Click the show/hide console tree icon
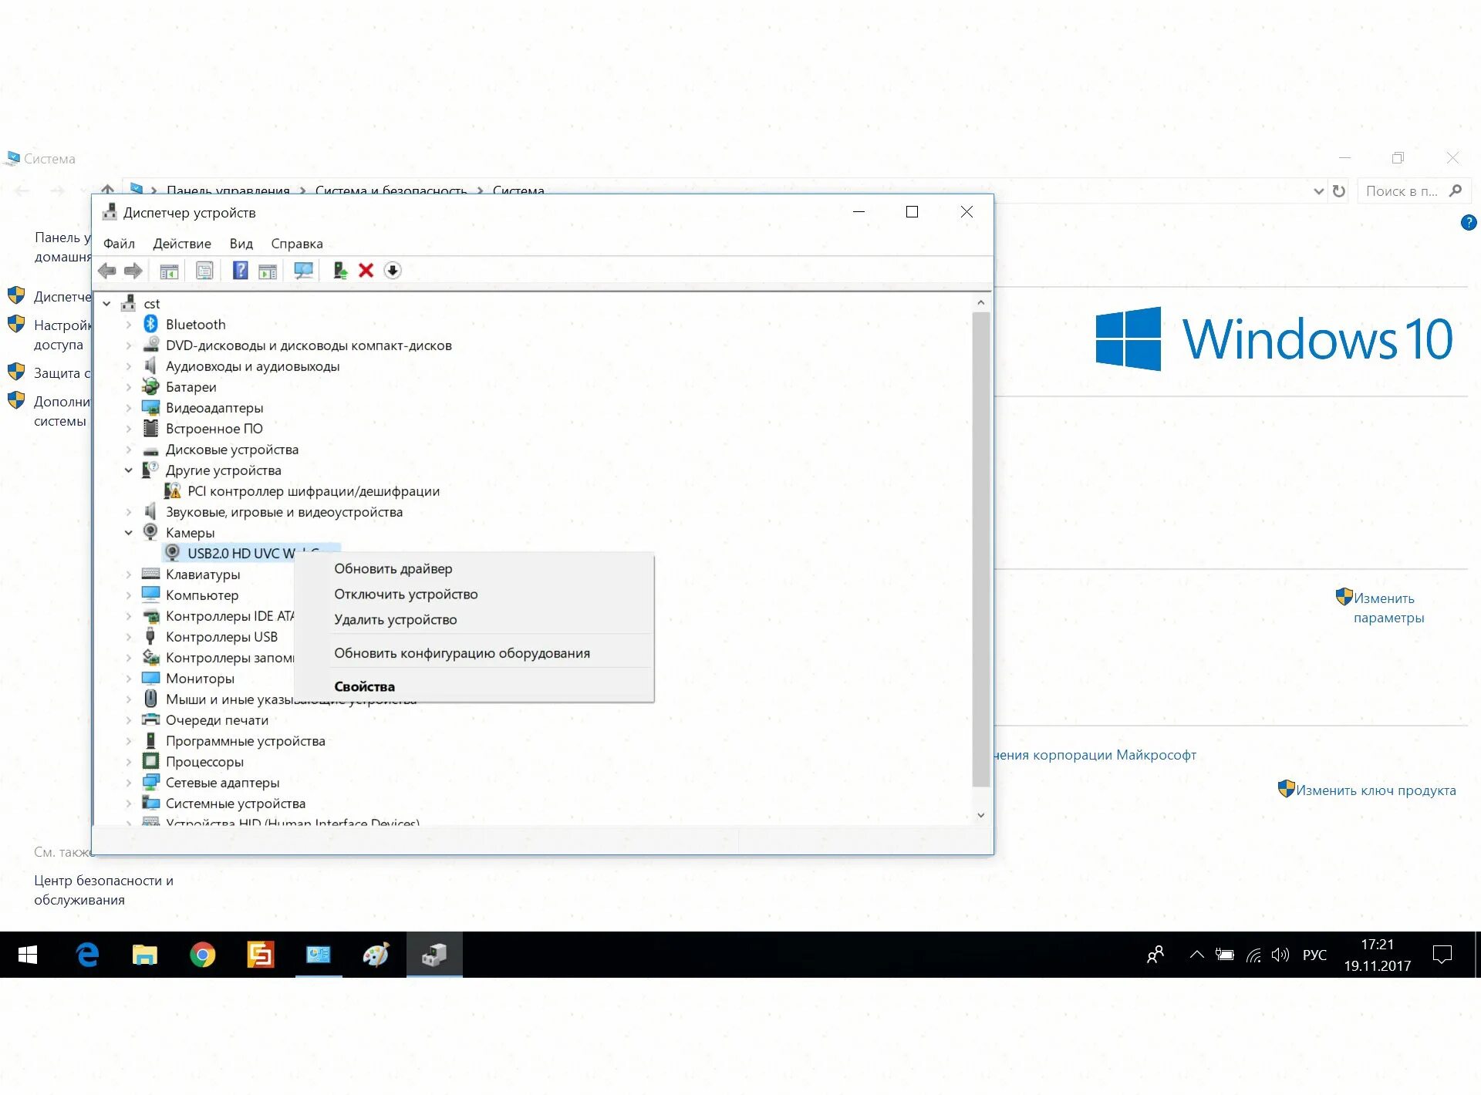Screen dimensions: 1481x1095 (169, 271)
